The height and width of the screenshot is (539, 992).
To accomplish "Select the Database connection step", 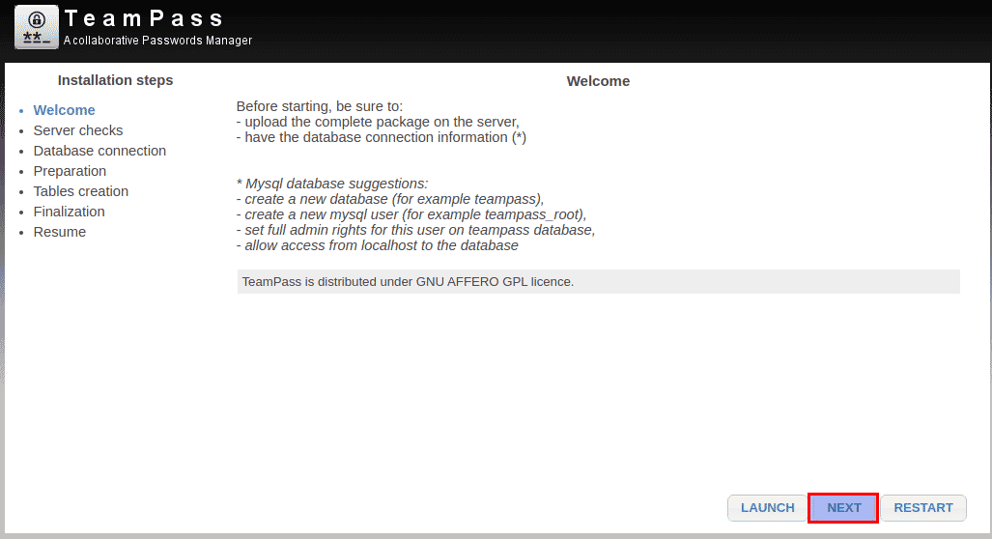I will tap(99, 151).
